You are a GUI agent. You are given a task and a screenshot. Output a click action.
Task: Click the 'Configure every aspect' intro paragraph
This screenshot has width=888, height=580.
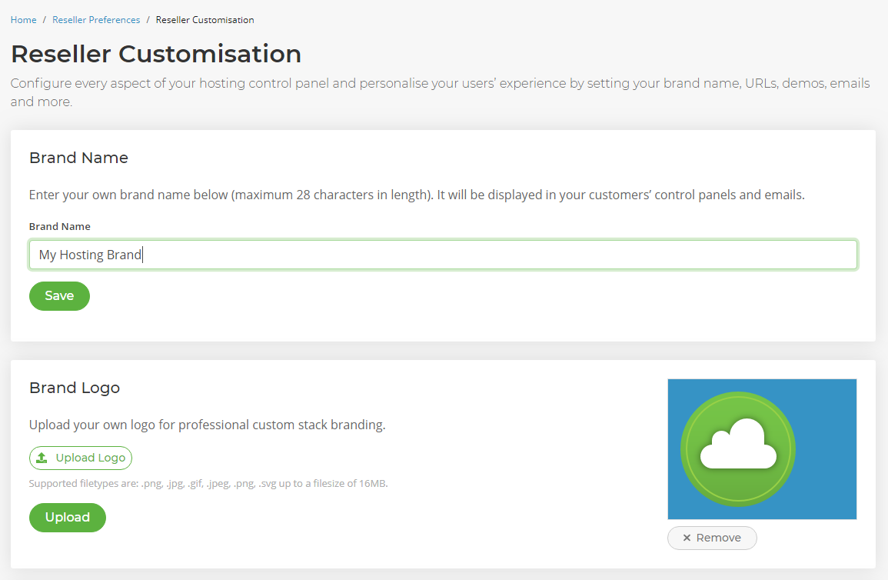[440, 92]
